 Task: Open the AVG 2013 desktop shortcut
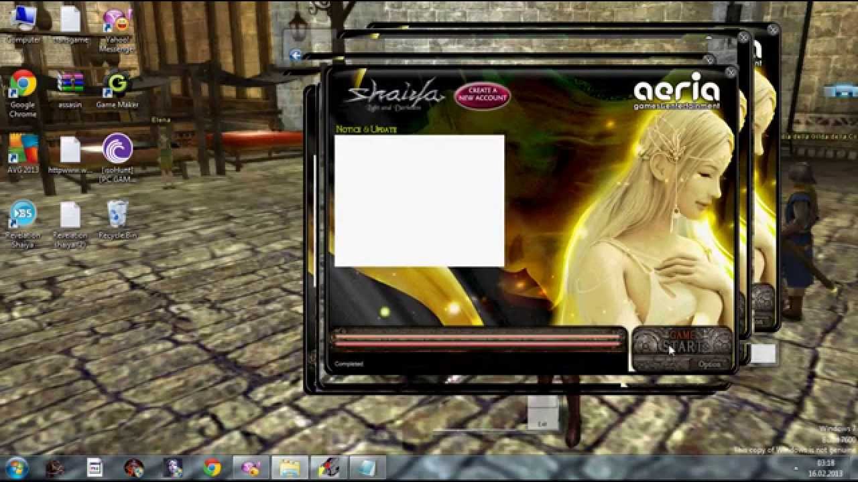click(23, 155)
